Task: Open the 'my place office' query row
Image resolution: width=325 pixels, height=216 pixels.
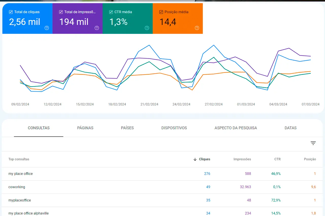Action: click(162, 174)
